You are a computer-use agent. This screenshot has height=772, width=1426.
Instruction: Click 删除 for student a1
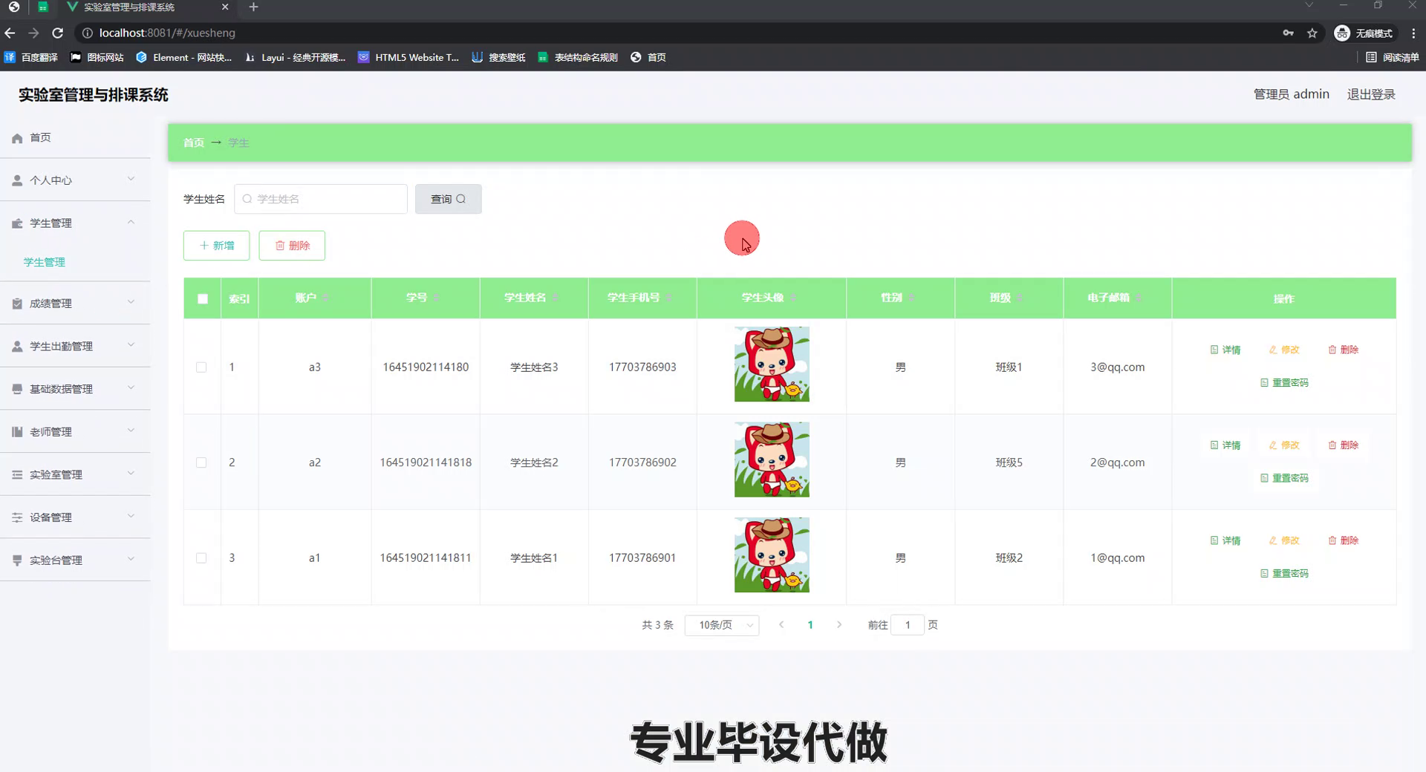1344,540
